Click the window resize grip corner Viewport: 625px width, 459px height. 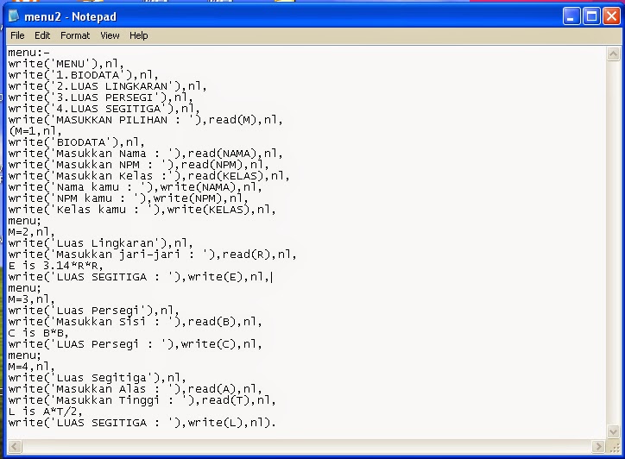point(614,447)
